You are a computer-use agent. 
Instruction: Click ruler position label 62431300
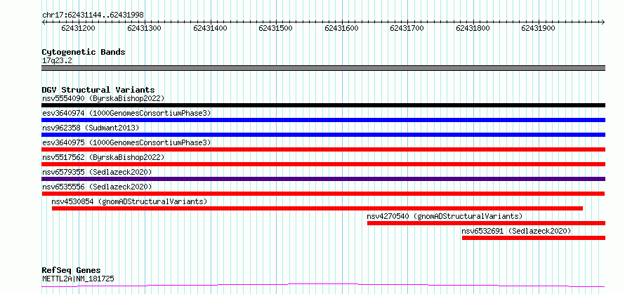[145, 28]
